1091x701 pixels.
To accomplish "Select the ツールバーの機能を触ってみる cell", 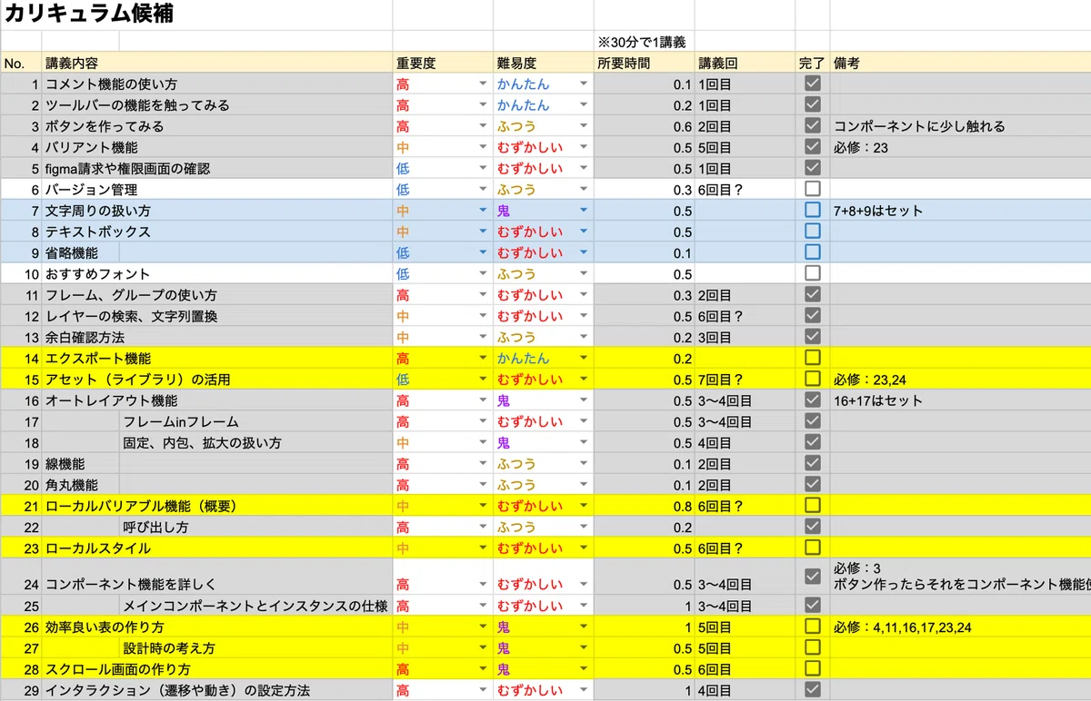I will tap(217, 104).
